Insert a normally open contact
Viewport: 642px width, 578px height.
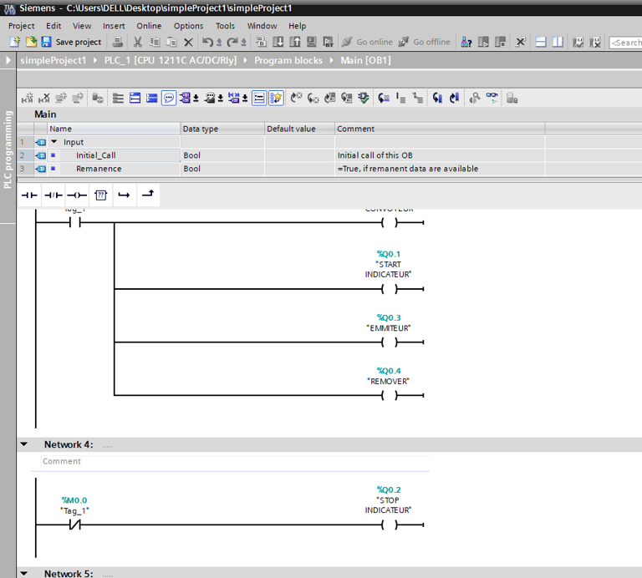pyautogui.click(x=30, y=195)
